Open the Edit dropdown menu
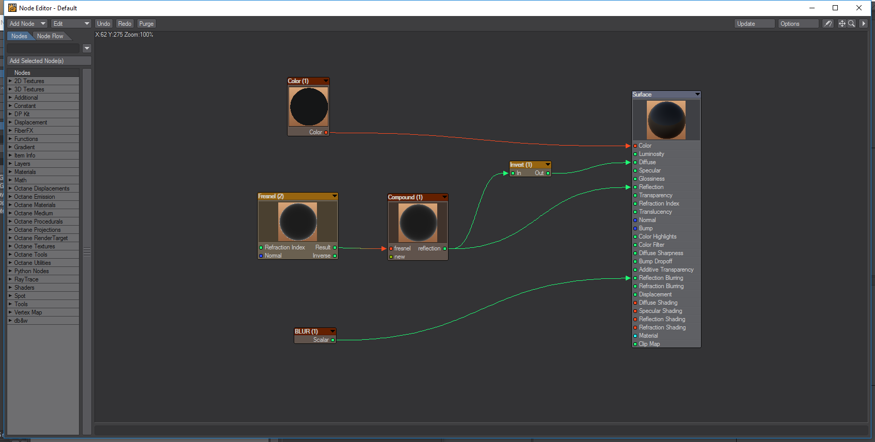Screen dimensions: 875x442 71,24
